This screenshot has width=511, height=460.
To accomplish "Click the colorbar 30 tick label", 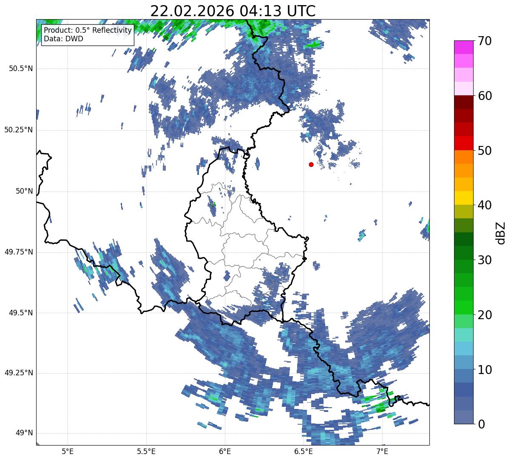I will (485, 260).
